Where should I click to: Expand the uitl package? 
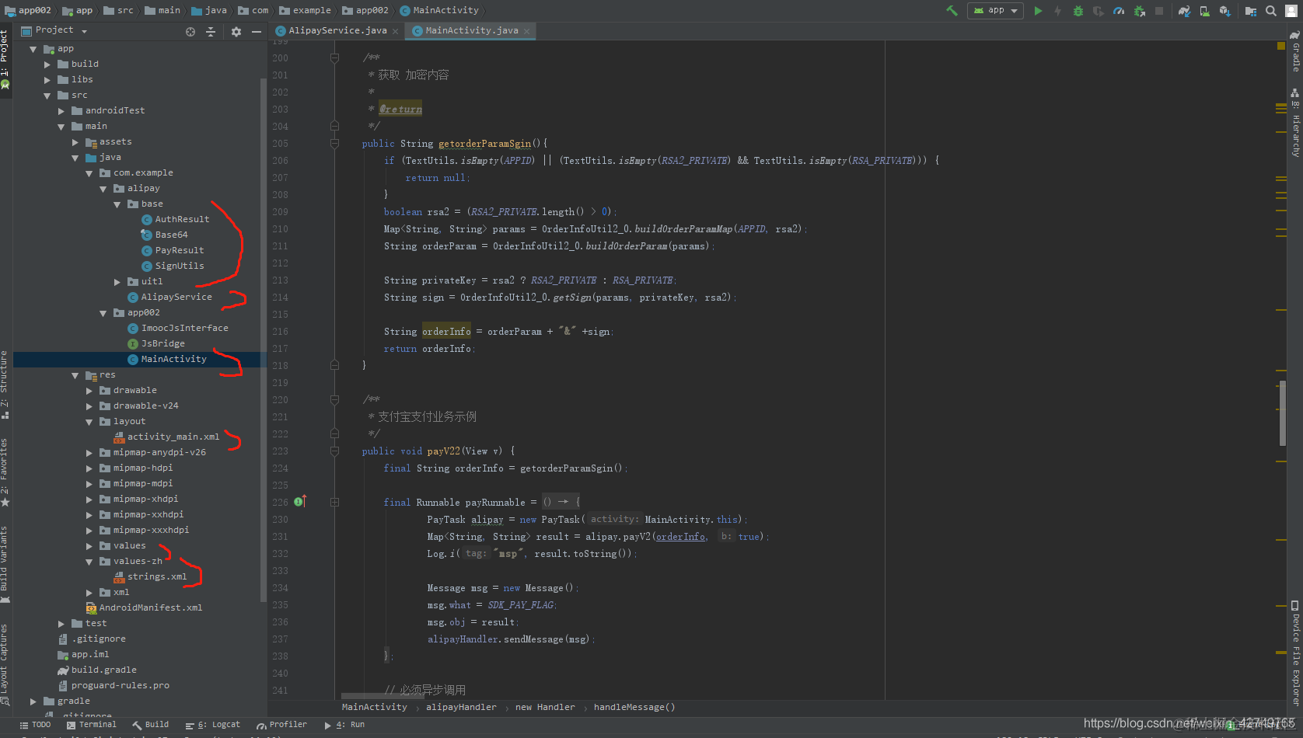coord(117,282)
